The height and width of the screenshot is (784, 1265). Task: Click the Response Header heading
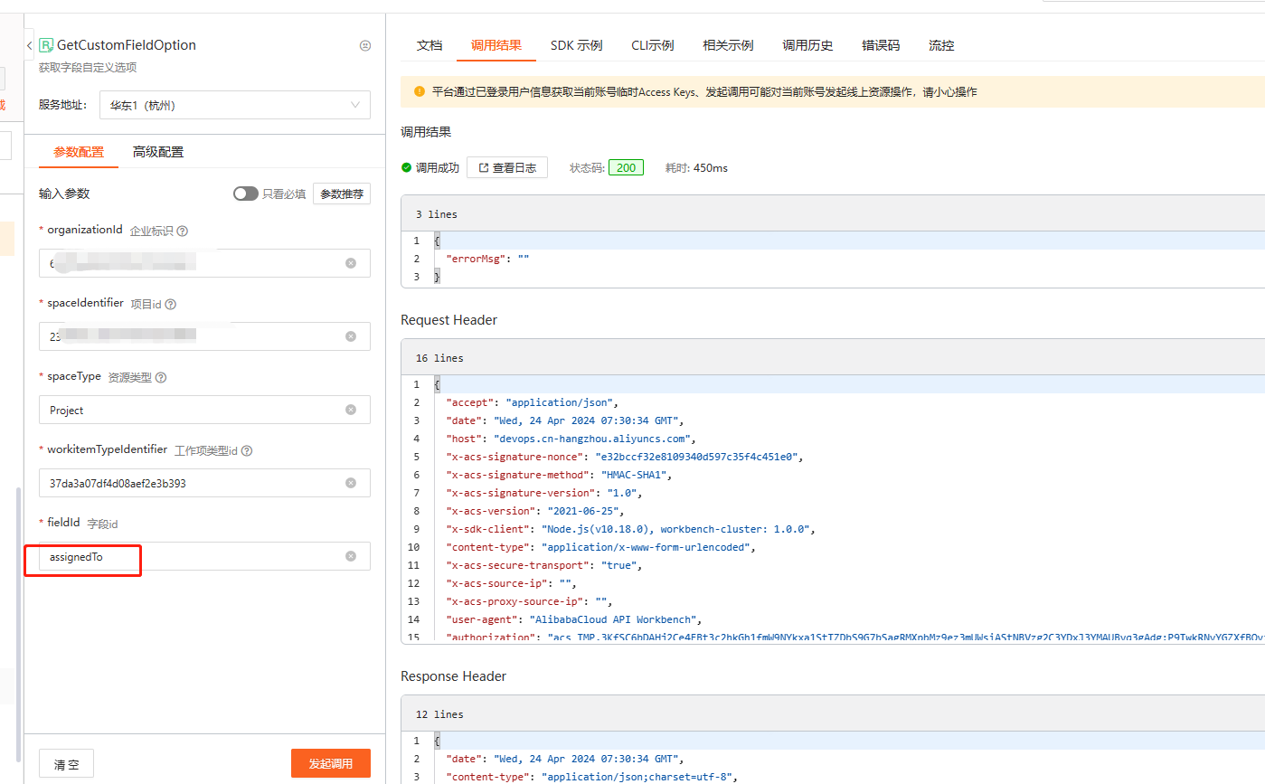pyautogui.click(x=454, y=676)
